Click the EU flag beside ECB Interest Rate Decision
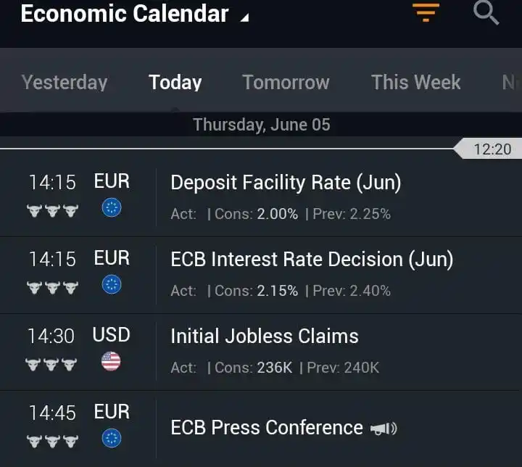This screenshot has height=467, width=522. click(x=112, y=284)
